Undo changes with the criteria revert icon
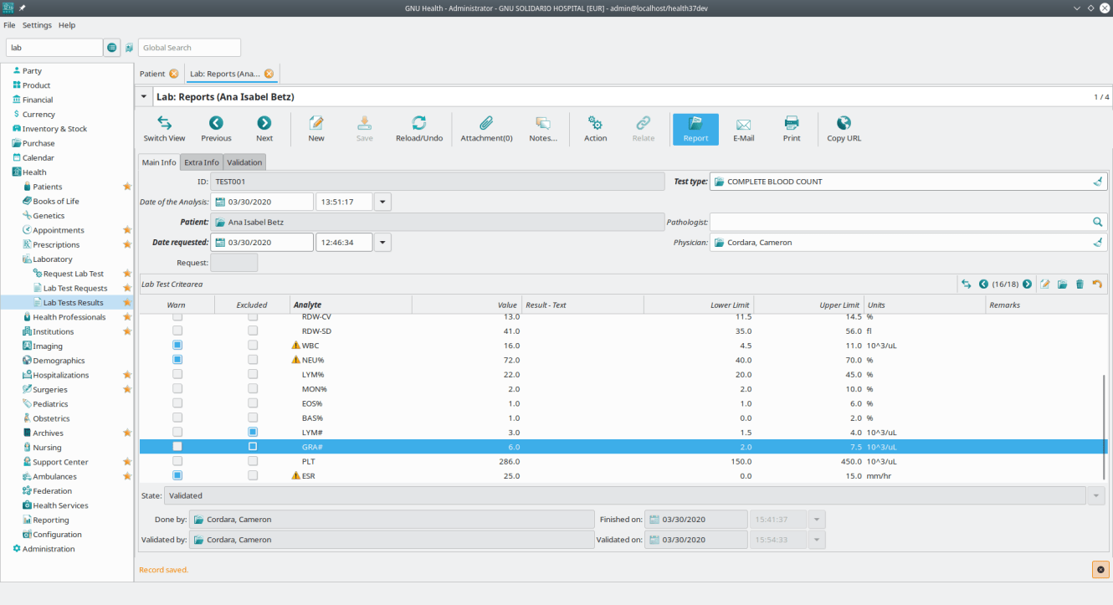 click(1097, 285)
